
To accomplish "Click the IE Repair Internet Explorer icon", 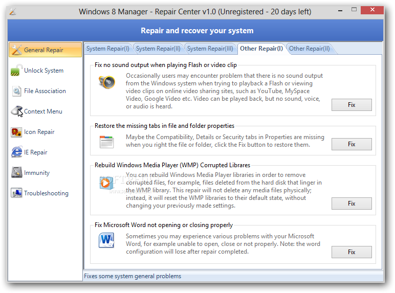I will point(16,152).
